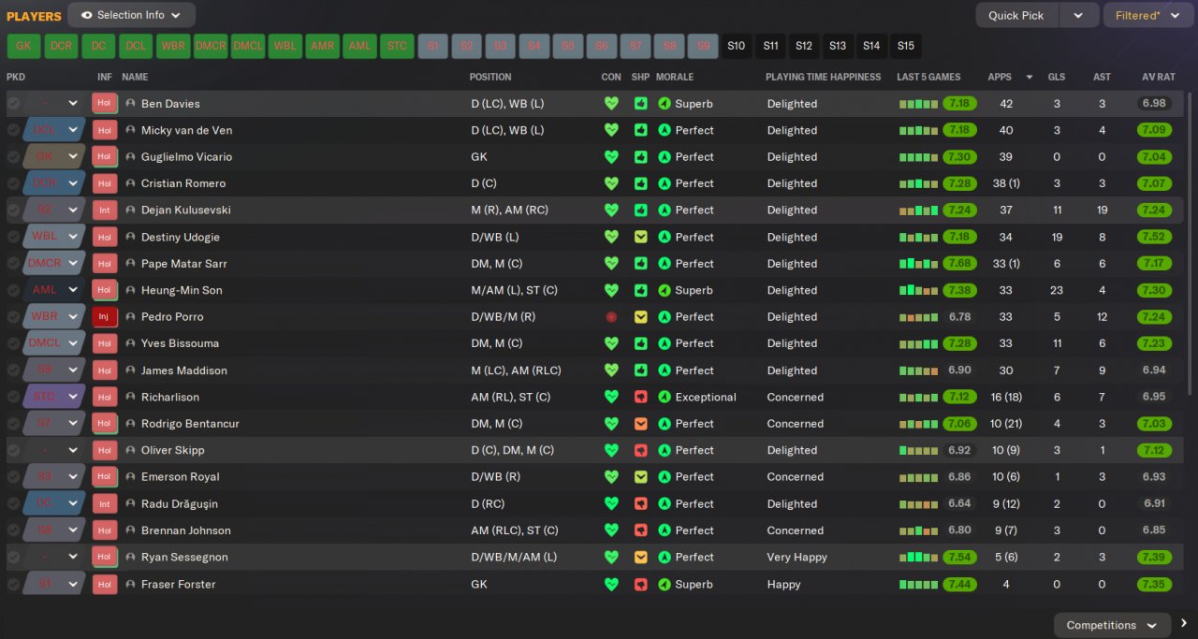Click the arrow right of Competitions
This screenshot has width=1198, height=639.
[x=1184, y=624]
